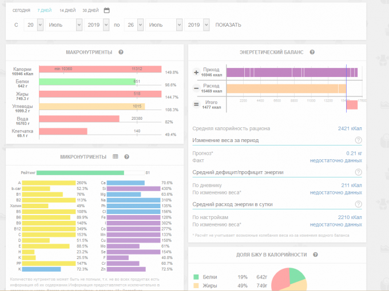Open the start year dropdown showing 2019
Screen dimensions: 389x291
[x=97, y=25]
